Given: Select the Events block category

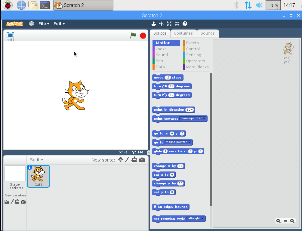Looking at the screenshot, I should (x=193, y=43).
